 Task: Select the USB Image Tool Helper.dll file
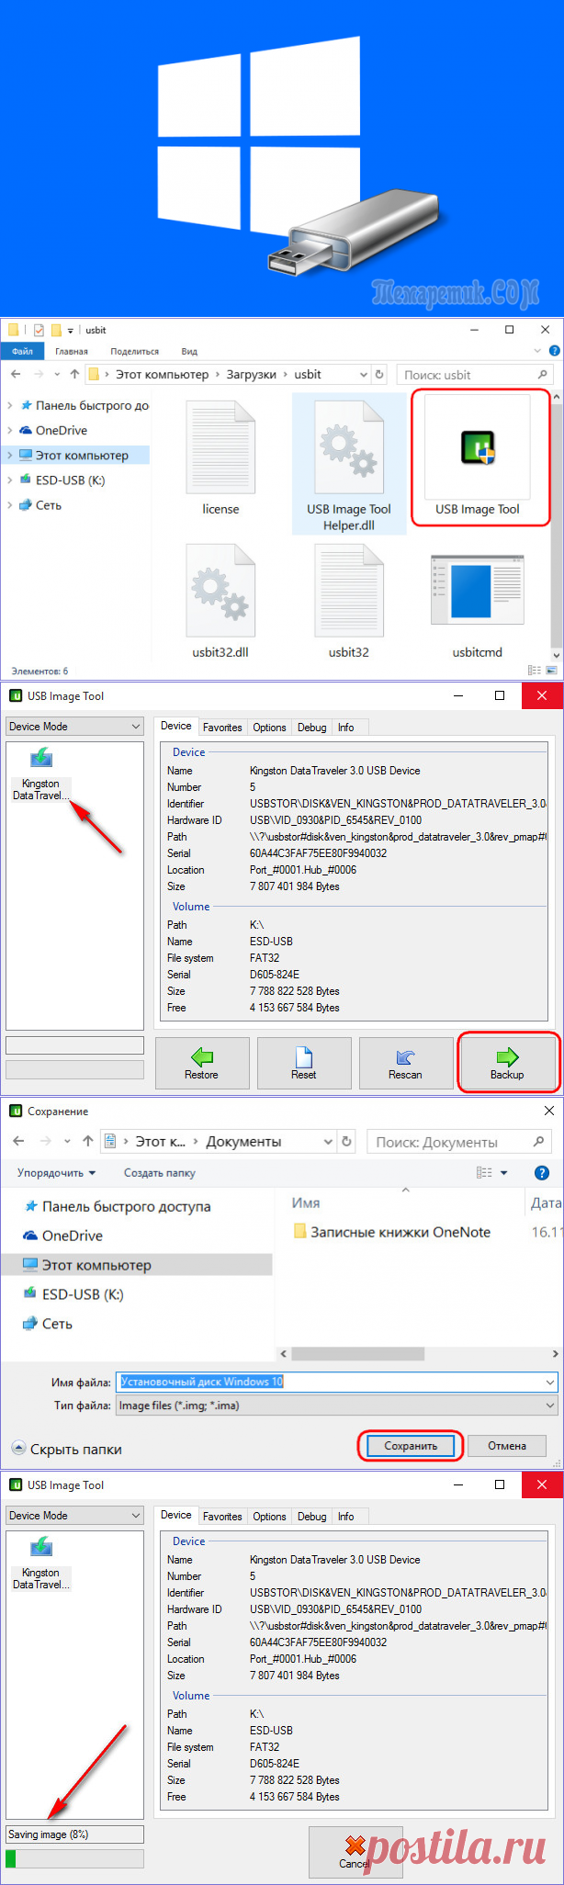coord(349,464)
